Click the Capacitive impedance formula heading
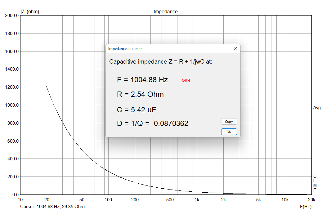This screenshot has height=210, width=322. (x=161, y=62)
